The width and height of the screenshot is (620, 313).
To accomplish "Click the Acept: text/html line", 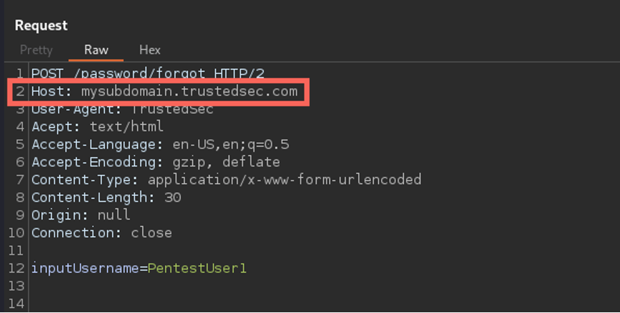I will point(98,126).
